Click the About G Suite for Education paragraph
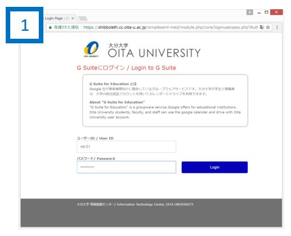 click(x=165, y=110)
